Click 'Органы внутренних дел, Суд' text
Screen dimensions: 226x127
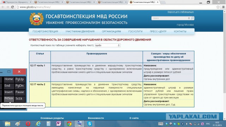tap(159, 104)
